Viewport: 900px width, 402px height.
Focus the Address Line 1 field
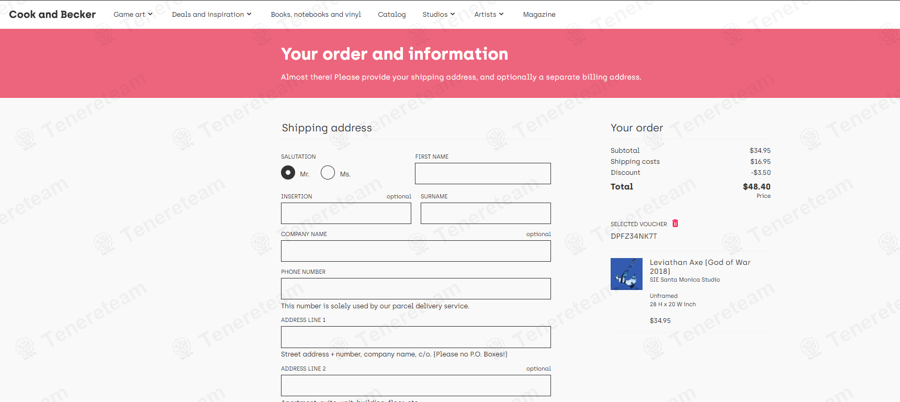pos(415,337)
